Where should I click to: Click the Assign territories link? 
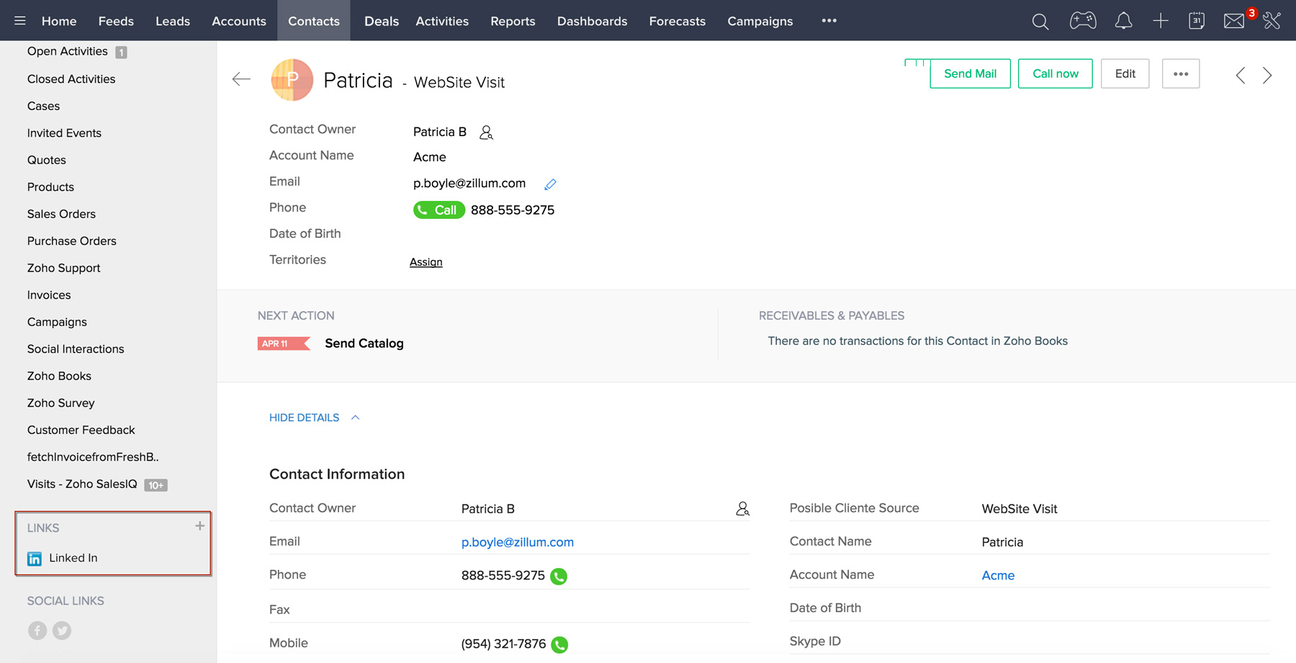coord(426,262)
